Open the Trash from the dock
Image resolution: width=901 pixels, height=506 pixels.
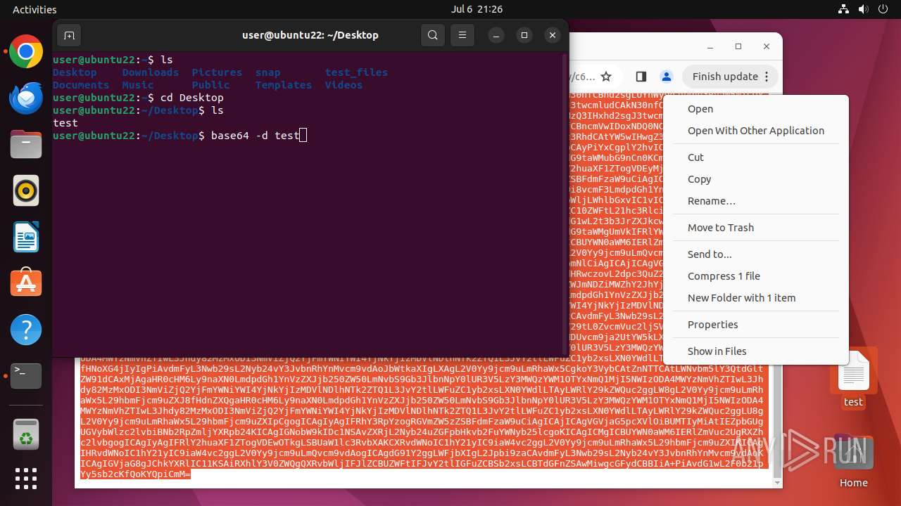26,434
